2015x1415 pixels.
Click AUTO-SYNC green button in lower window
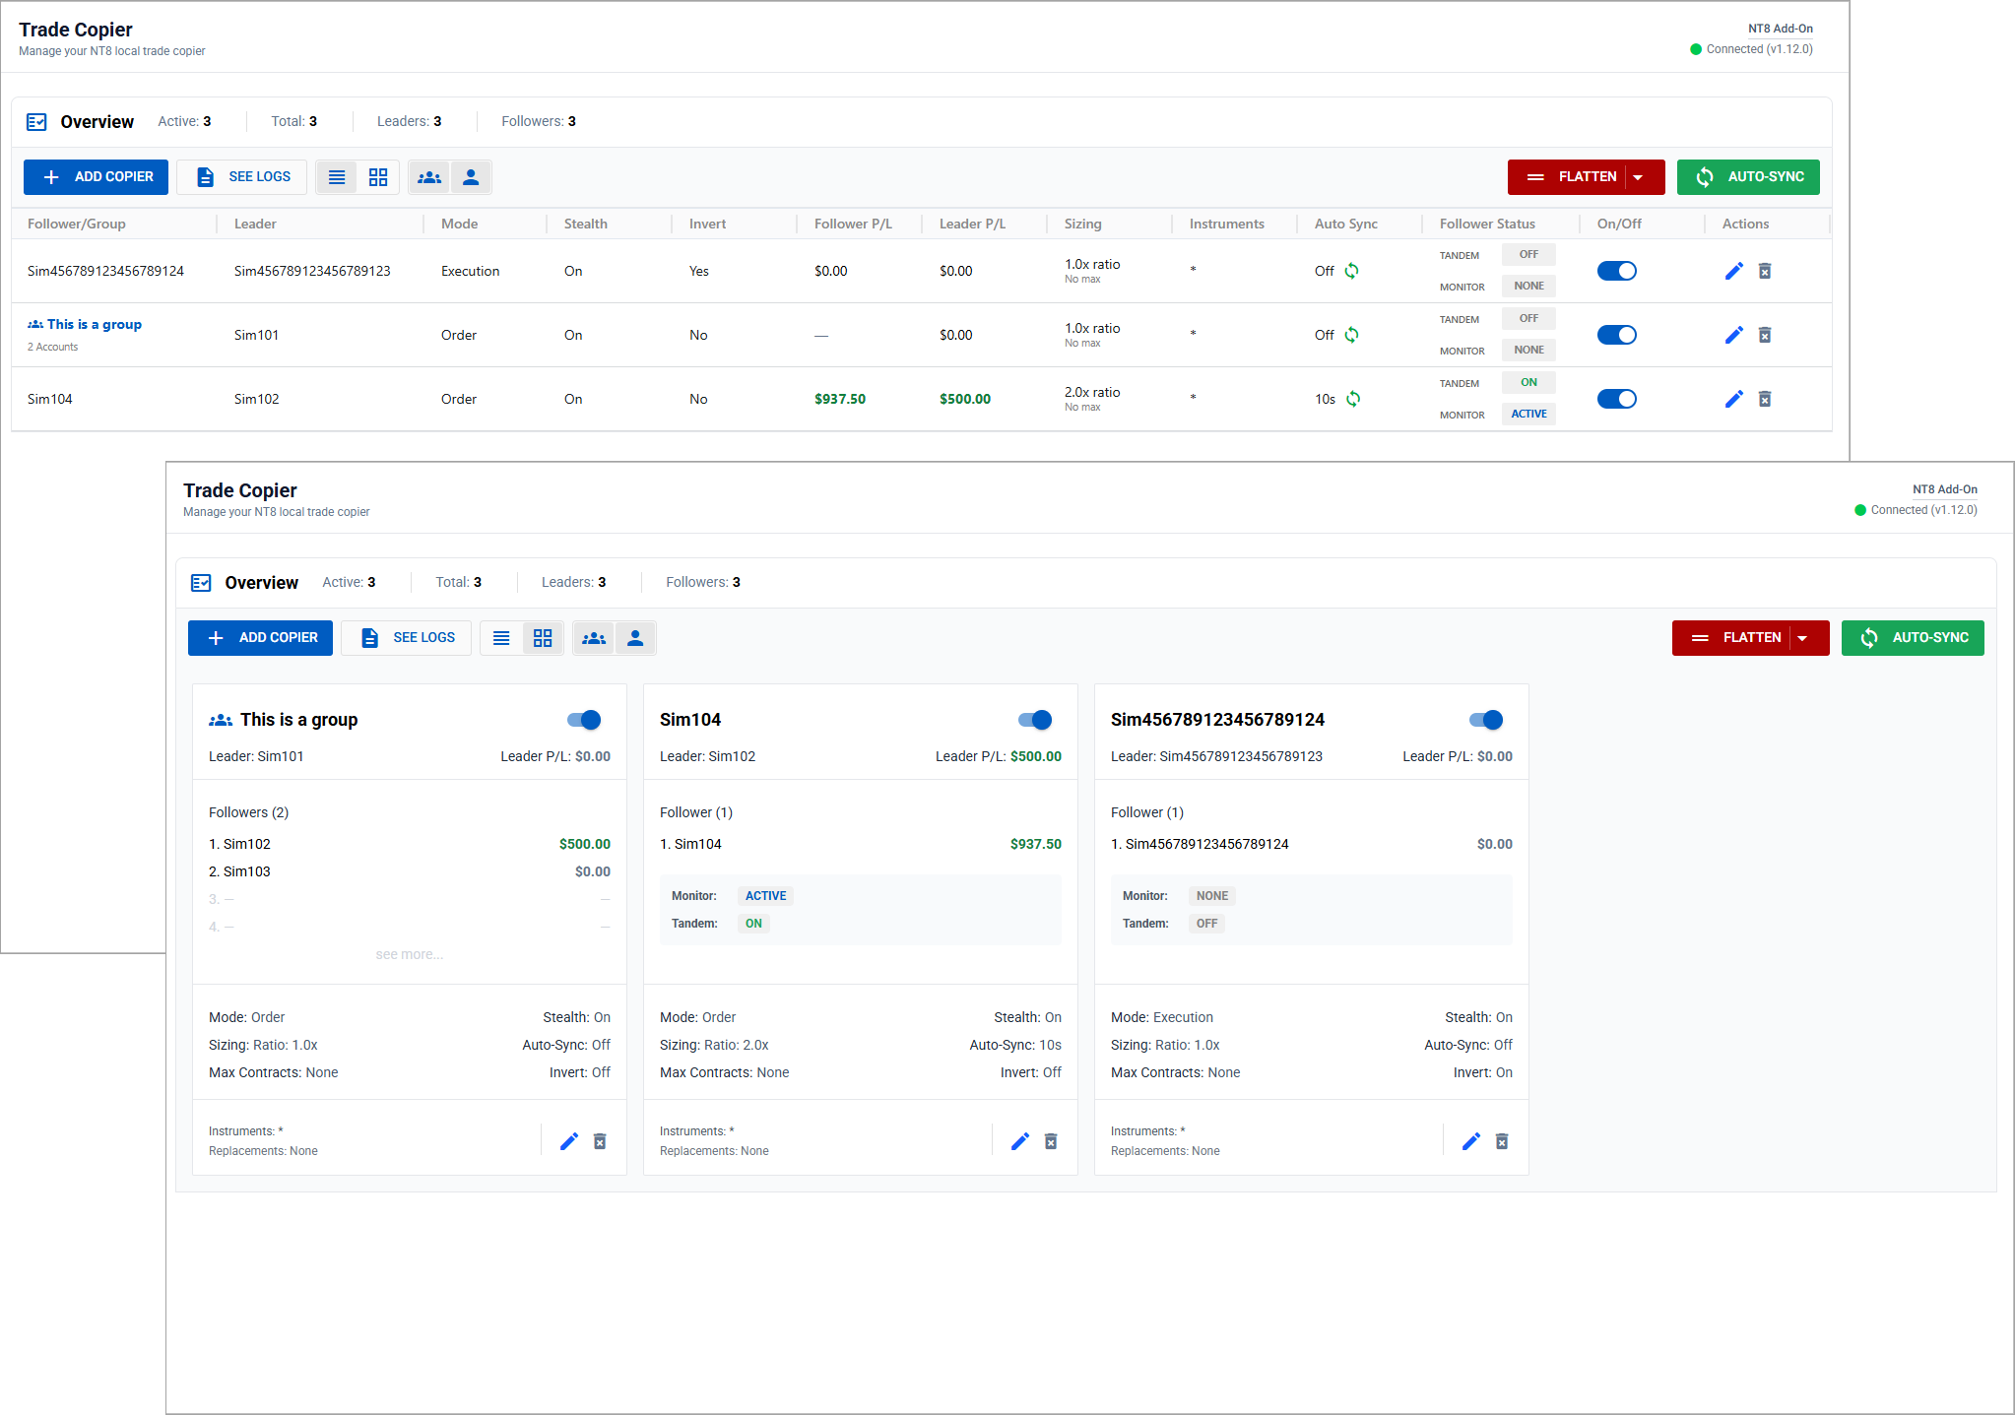pyautogui.click(x=1912, y=638)
